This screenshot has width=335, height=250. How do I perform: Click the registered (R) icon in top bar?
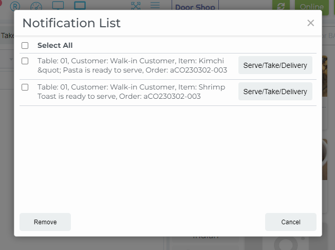click(15, 6)
